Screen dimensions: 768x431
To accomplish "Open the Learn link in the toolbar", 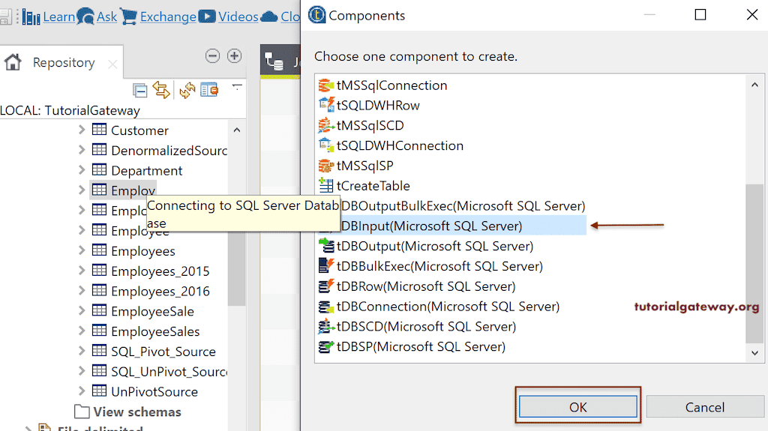I will tap(58, 16).
